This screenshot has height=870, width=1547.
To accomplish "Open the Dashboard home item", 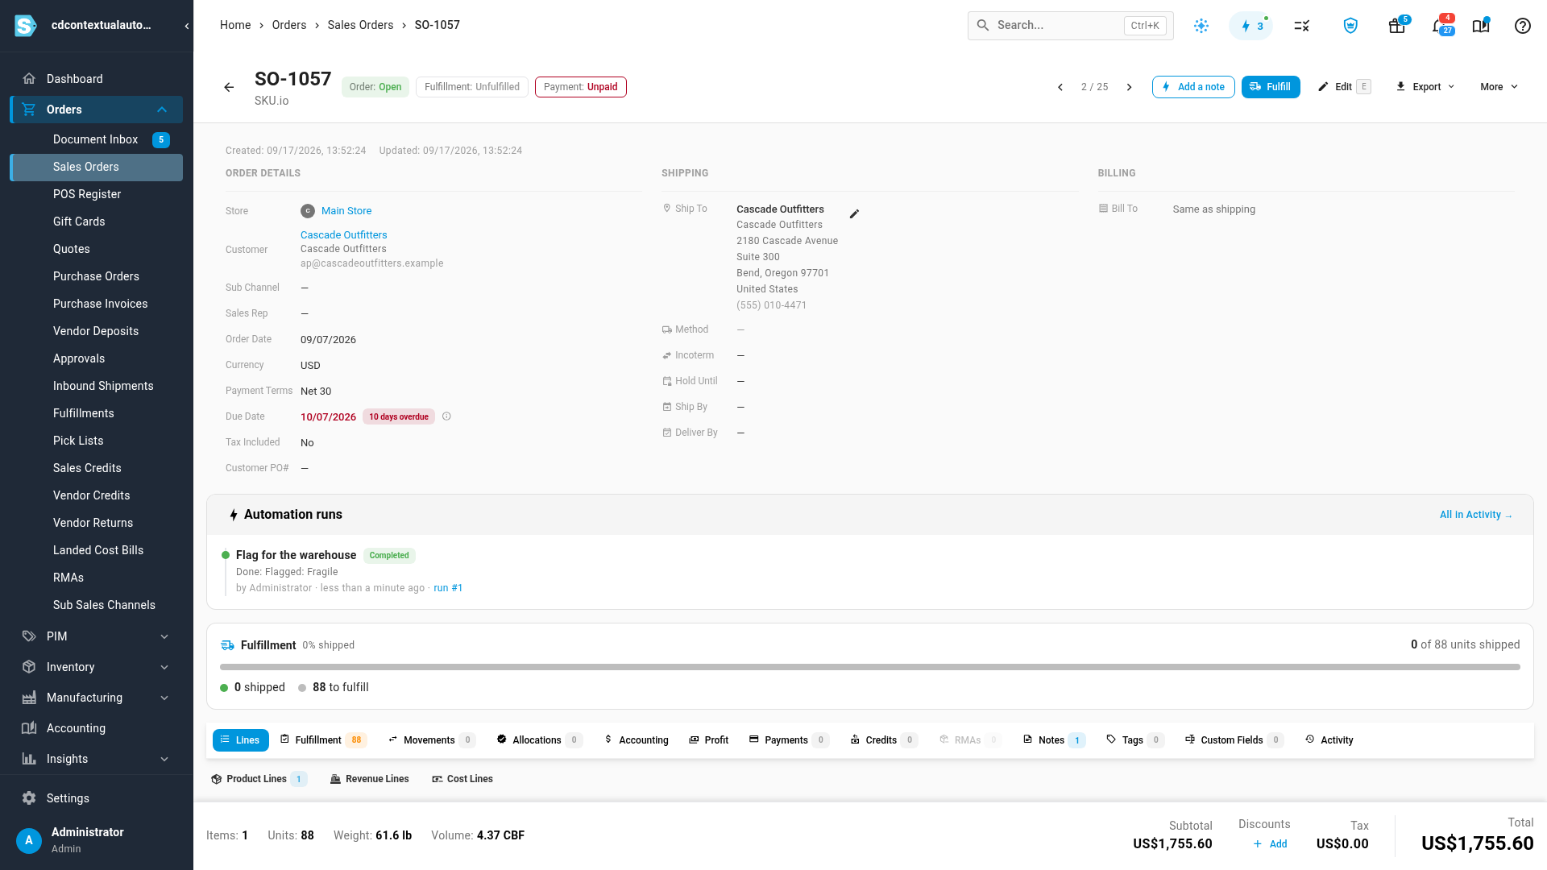I will [x=97, y=79].
